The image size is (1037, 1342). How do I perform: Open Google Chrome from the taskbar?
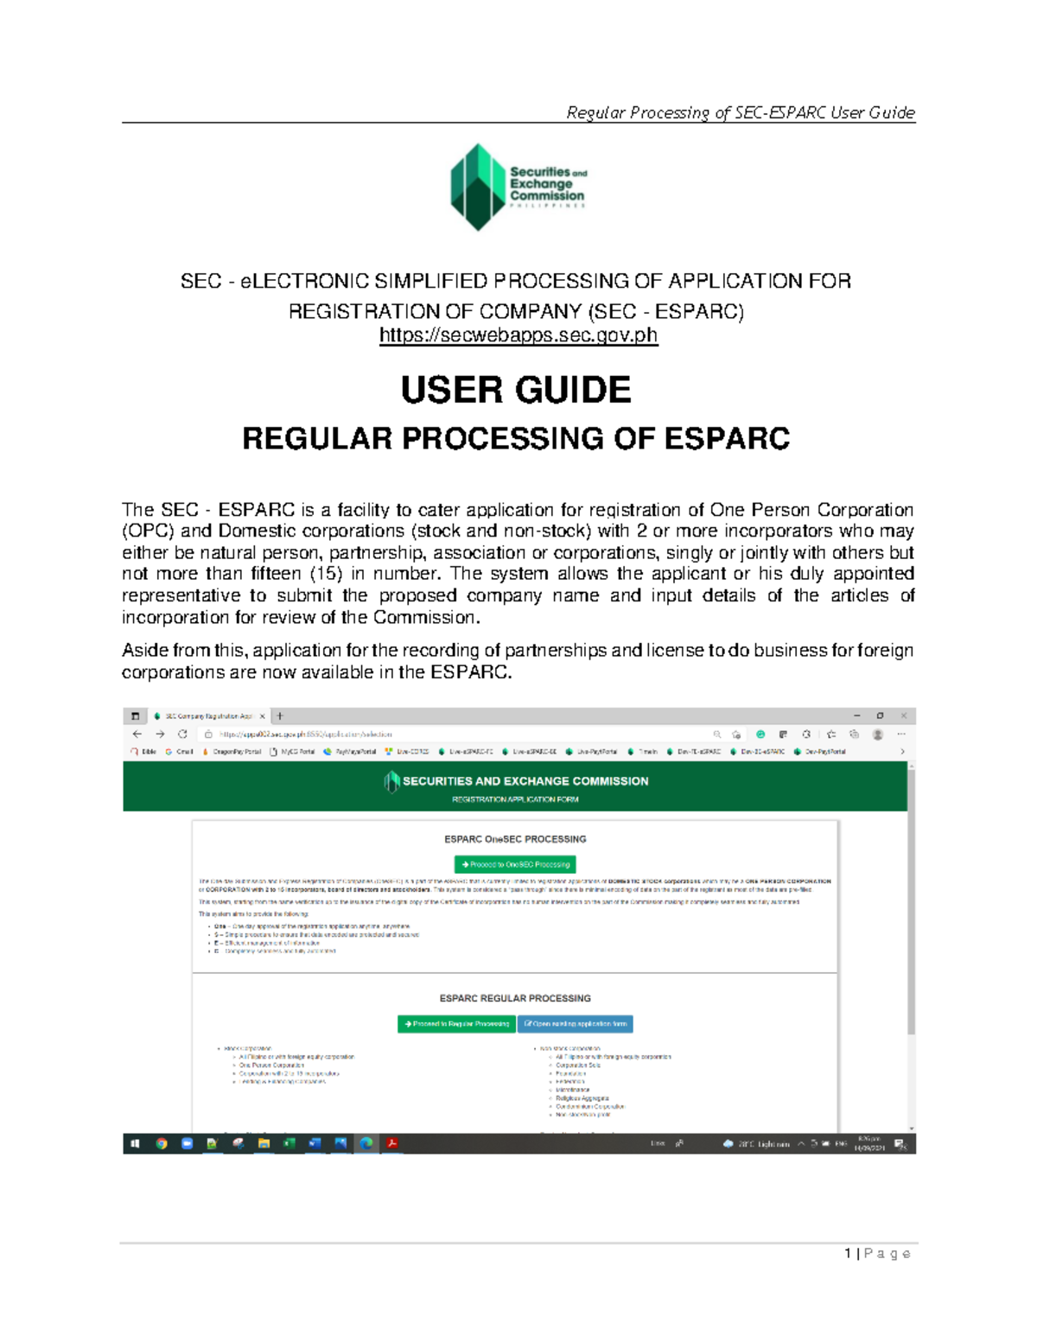click(162, 1144)
